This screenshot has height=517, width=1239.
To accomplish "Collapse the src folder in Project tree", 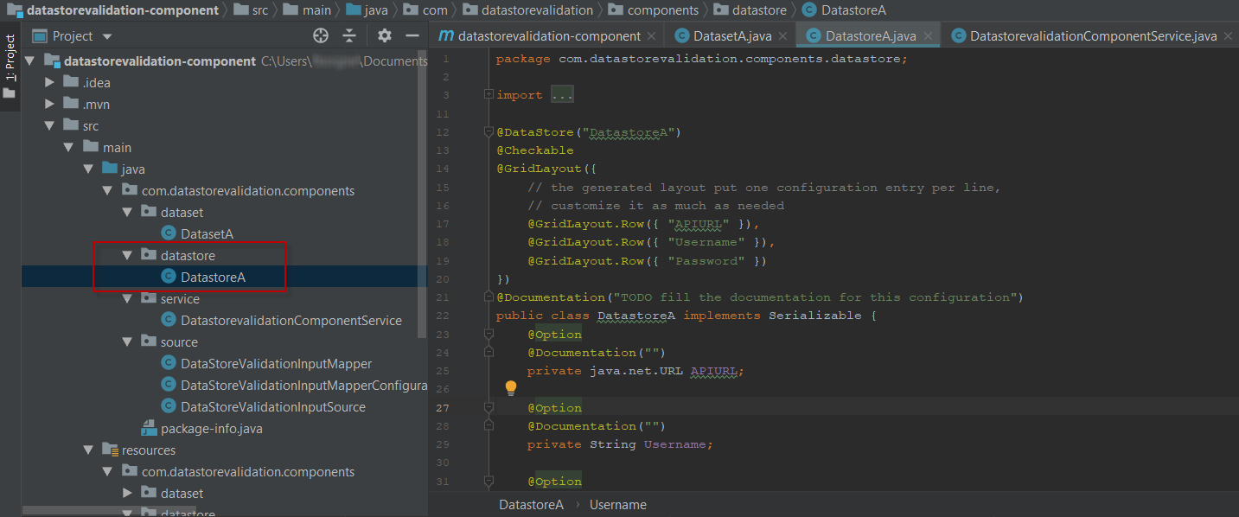I will [49, 125].
